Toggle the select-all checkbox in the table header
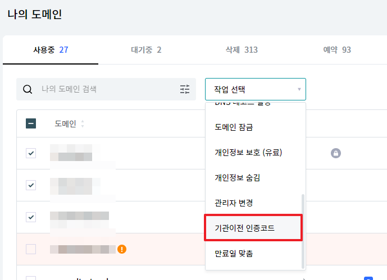 coord(31,123)
